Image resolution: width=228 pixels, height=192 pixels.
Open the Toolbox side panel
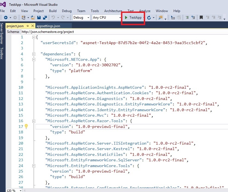tap(2, 53)
